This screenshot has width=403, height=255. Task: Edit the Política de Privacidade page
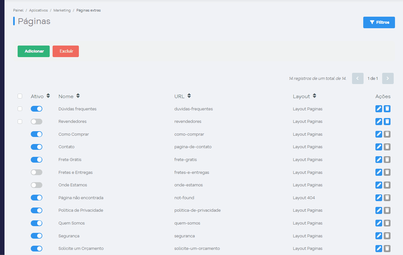pyautogui.click(x=379, y=210)
